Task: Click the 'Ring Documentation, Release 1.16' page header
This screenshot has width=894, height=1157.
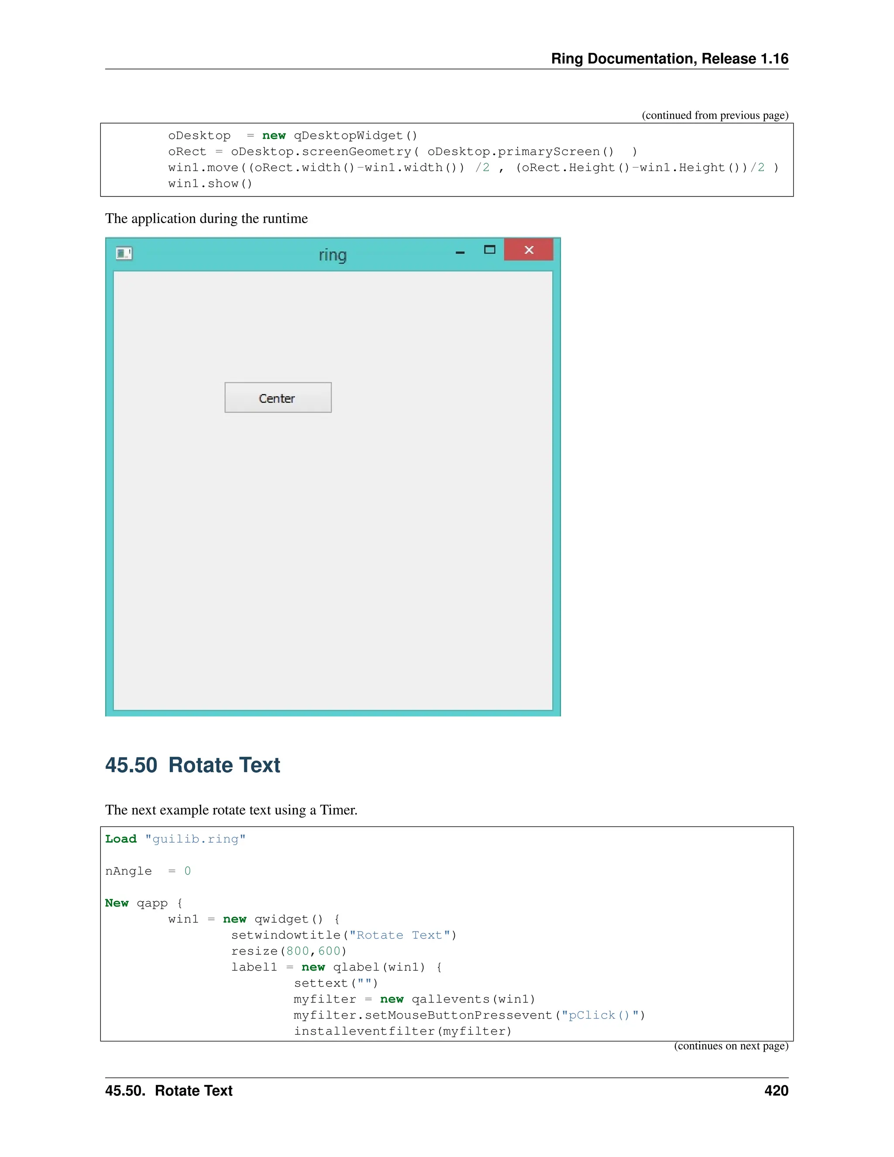Action: coord(669,58)
